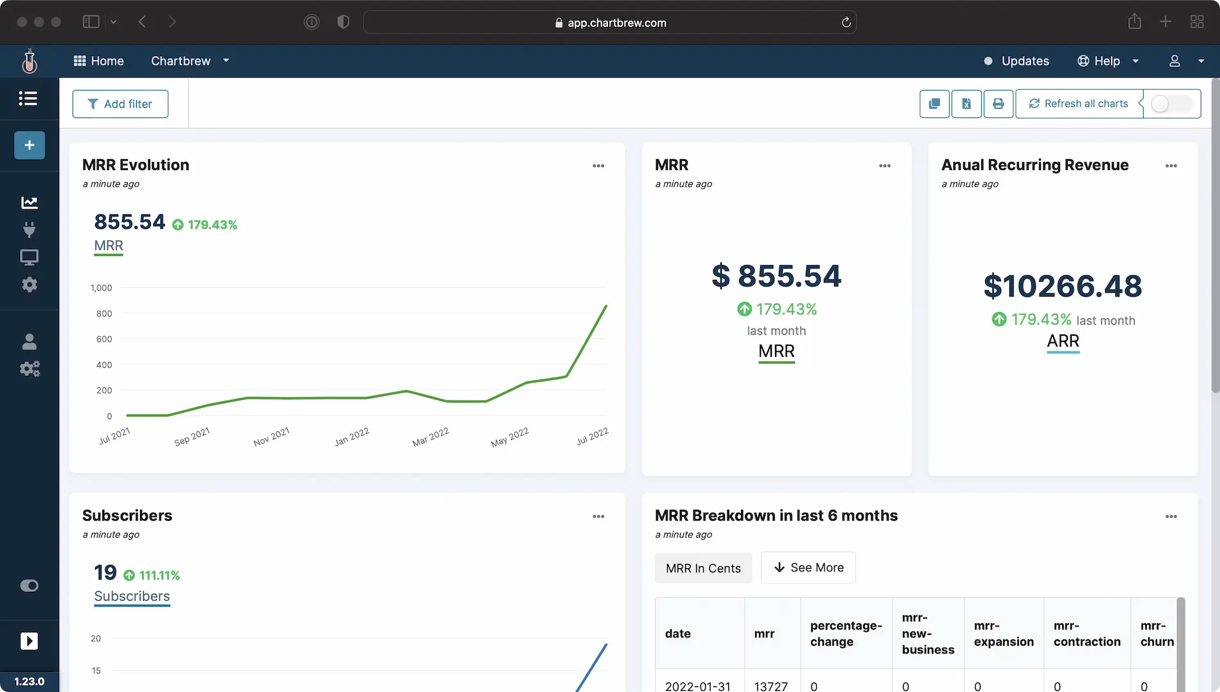Open project settings gear icon in sidebar
1220x692 pixels.
point(30,284)
